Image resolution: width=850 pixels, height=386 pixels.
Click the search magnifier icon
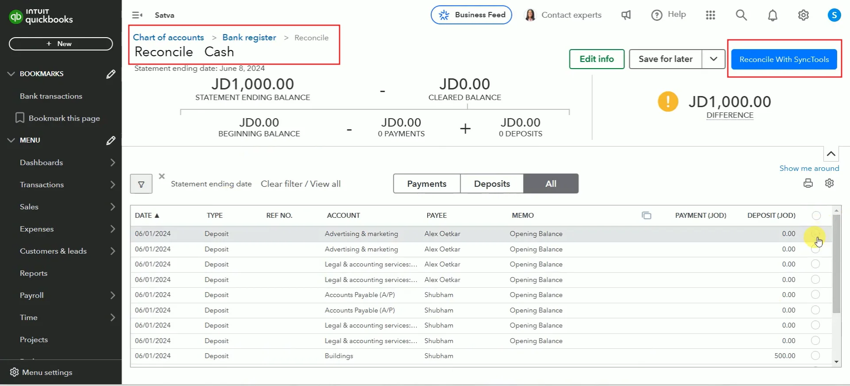pos(741,15)
